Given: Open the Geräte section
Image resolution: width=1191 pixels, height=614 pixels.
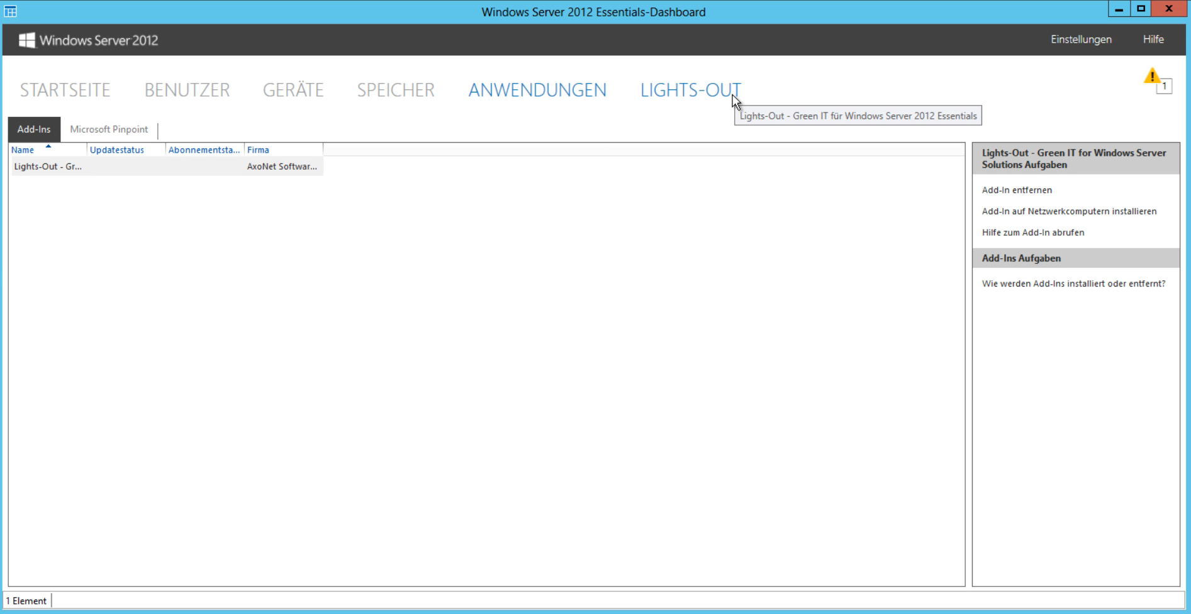Looking at the screenshot, I should [x=293, y=90].
